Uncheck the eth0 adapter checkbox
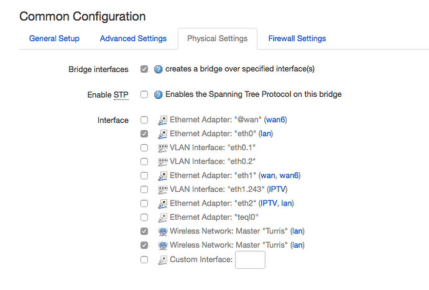The height and width of the screenshot is (290, 429). pyautogui.click(x=144, y=134)
